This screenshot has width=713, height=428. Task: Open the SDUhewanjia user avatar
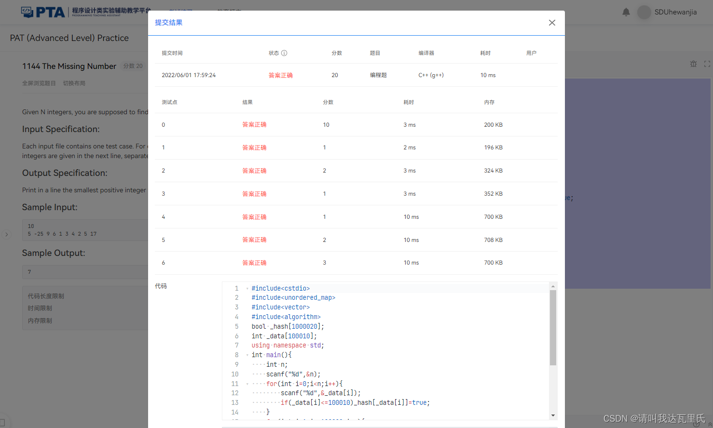tap(644, 12)
